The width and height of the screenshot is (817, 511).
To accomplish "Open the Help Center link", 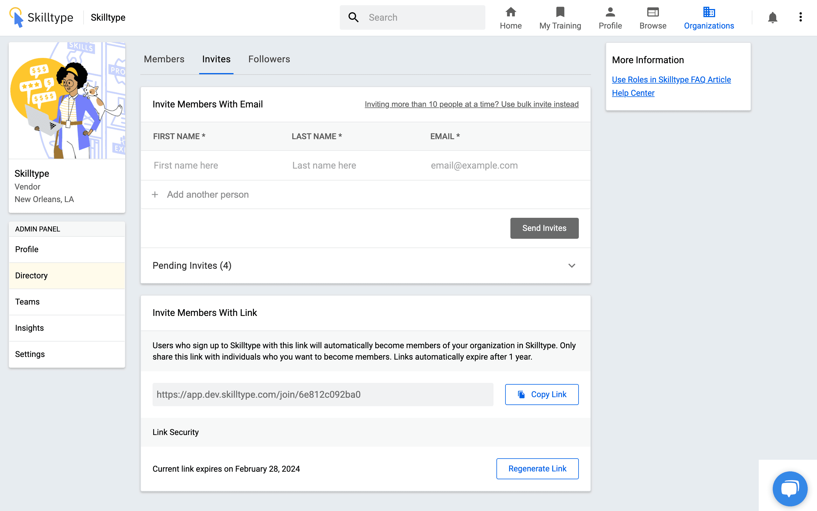I will [633, 93].
